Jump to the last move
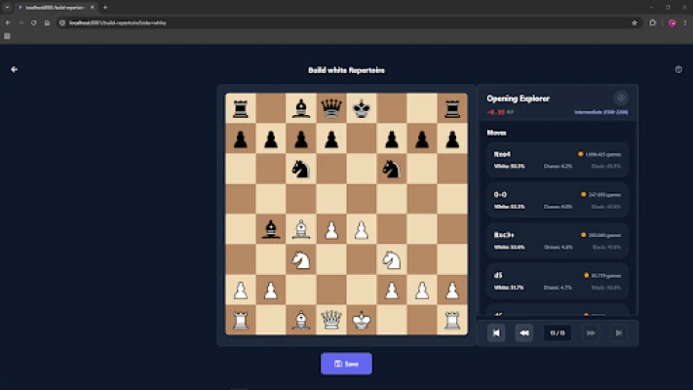The height and width of the screenshot is (390, 693). (x=618, y=333)
